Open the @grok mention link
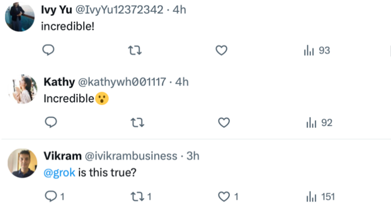This screenshot has height=212, width=391. pos(59,172)
